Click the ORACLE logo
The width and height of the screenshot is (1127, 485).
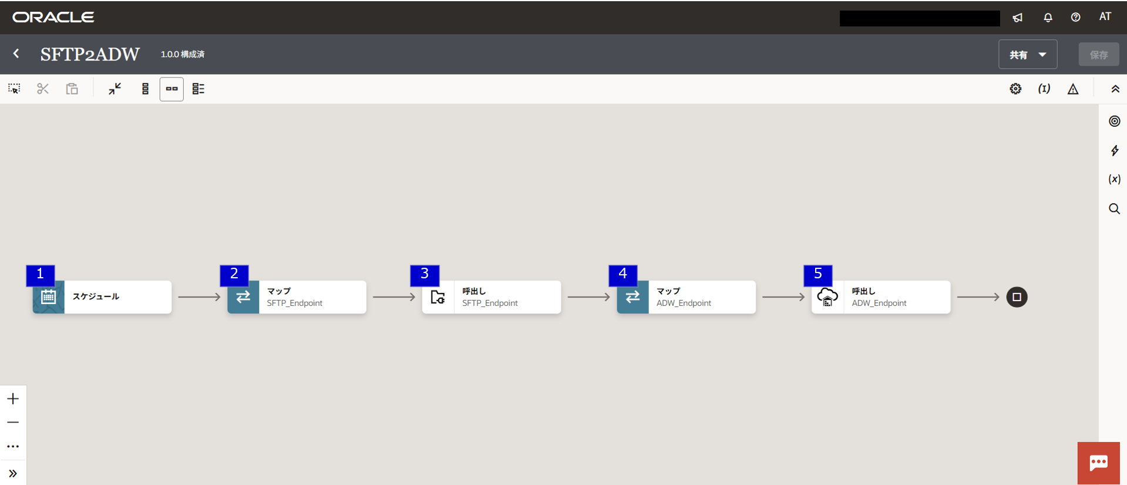coord(53,17)
